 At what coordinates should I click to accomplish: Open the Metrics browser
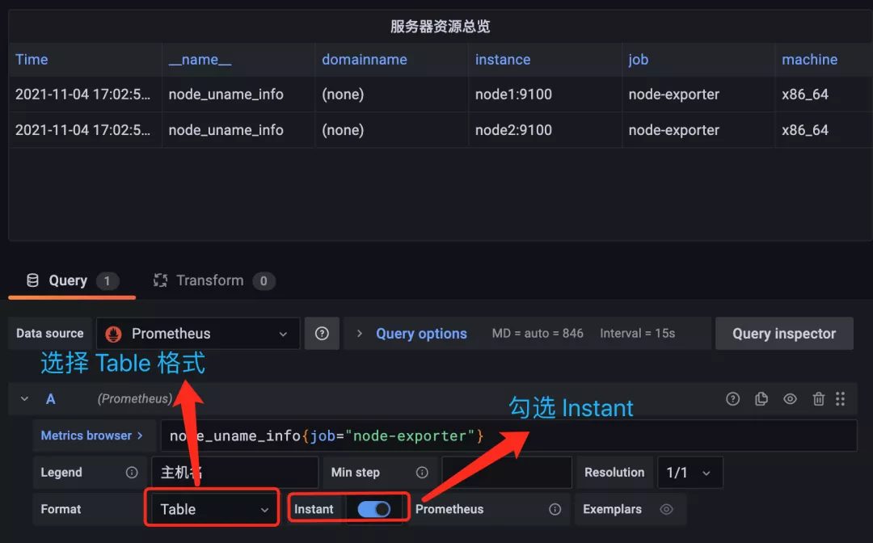92,436
